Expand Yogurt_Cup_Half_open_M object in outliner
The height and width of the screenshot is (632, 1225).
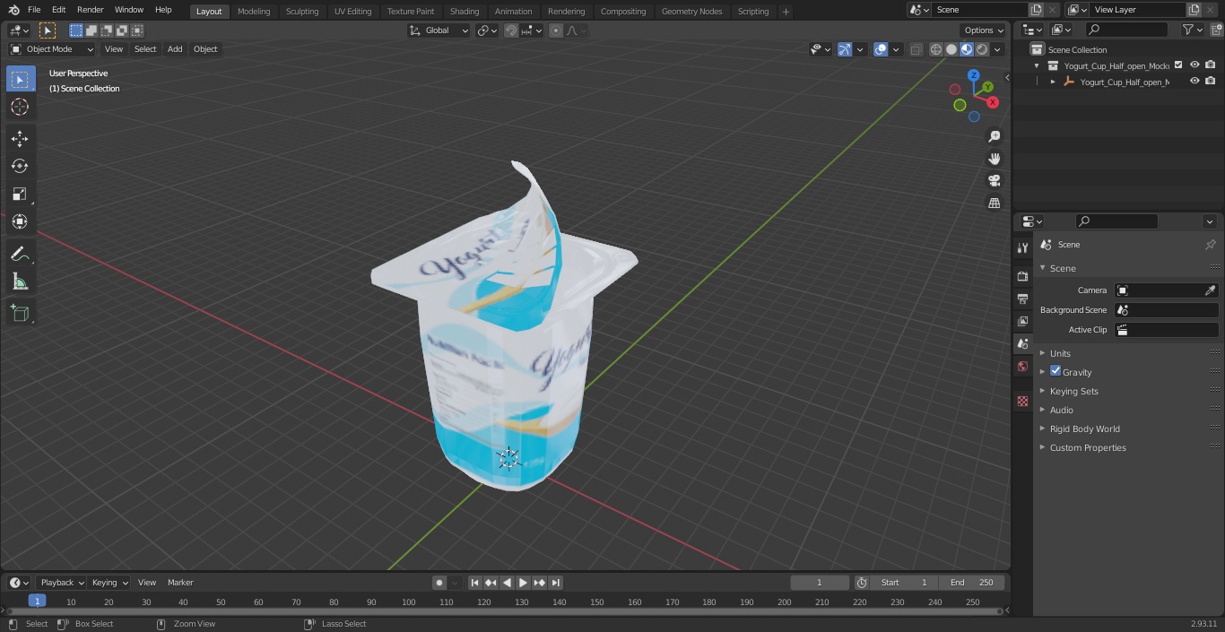pos(1053,82)
